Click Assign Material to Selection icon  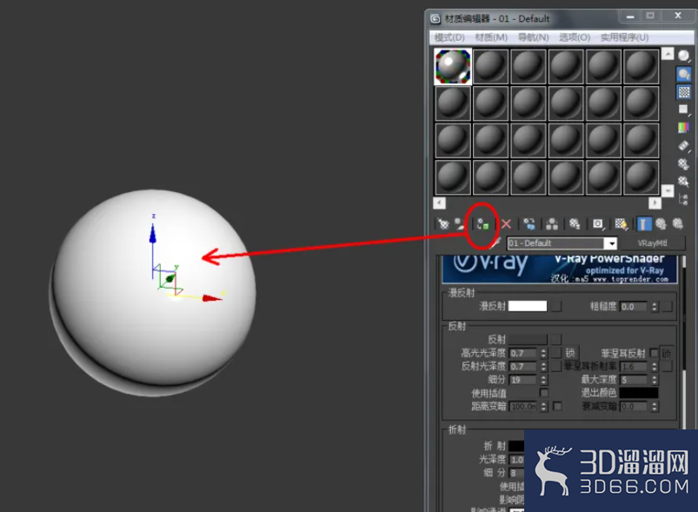(x=482, y=224)
